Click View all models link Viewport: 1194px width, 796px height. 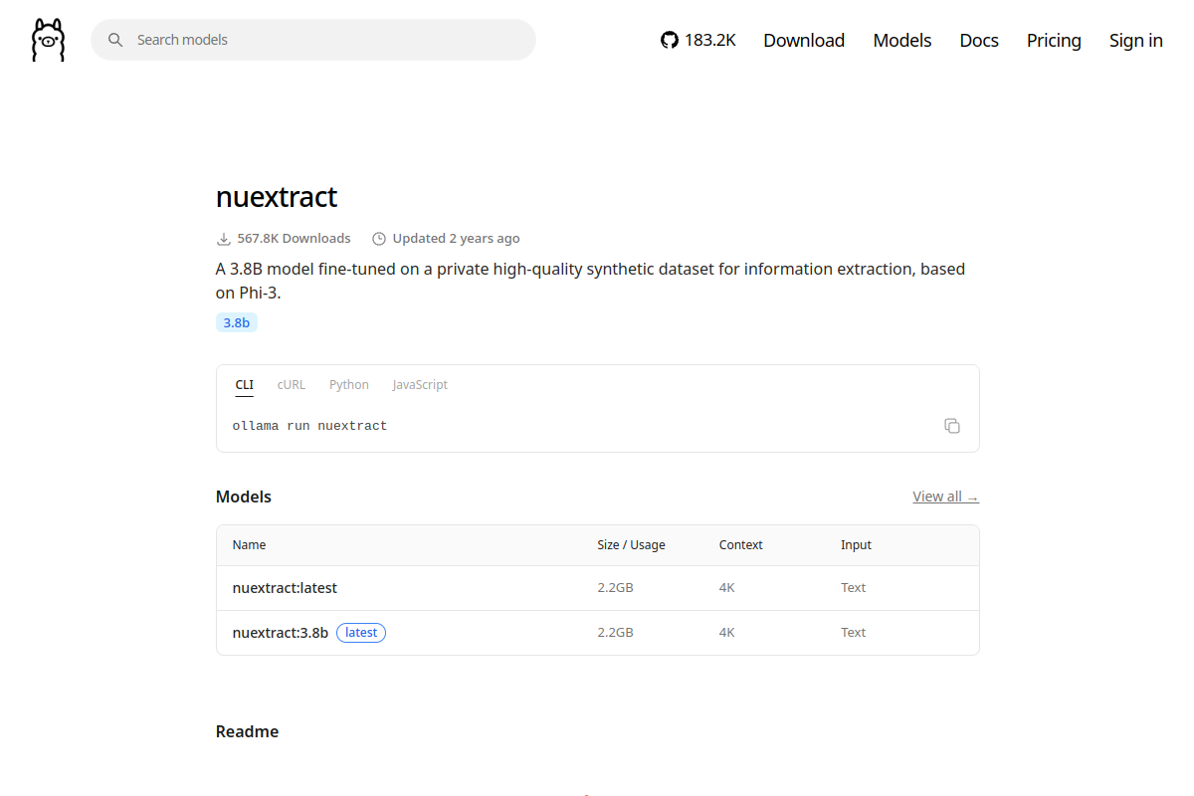946,497
